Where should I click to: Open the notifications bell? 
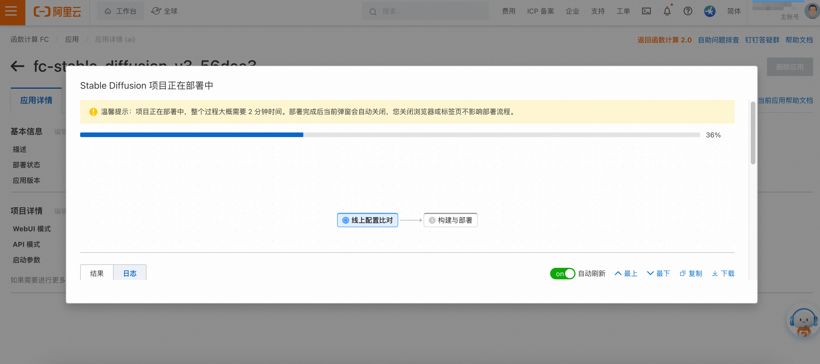667,11
